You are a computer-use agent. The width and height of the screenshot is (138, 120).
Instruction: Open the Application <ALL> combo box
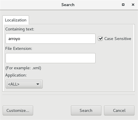[24, 84]
